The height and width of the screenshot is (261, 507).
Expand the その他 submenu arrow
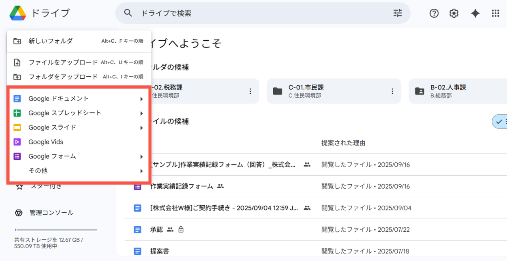click(141, 171)
